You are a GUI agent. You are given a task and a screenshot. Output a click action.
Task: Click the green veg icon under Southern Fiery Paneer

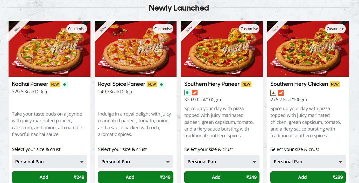click(187, 92)
